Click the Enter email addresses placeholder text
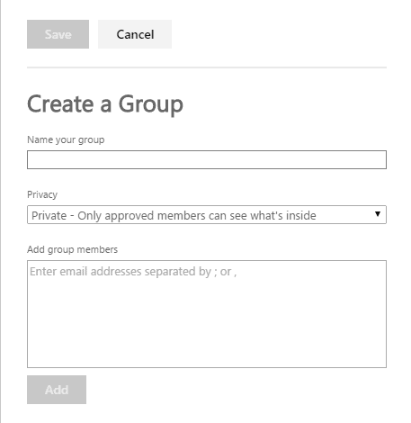 [x=133, y=272]
